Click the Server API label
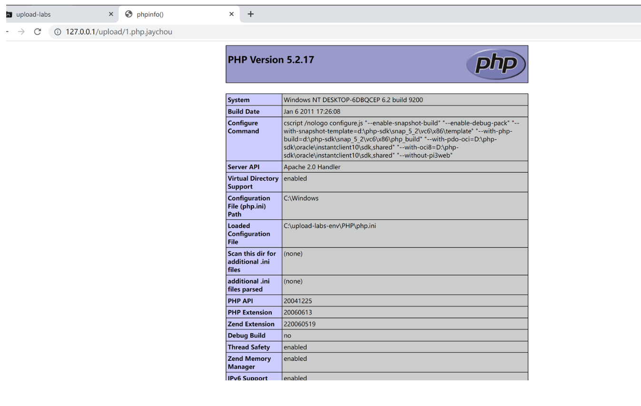641x406 pixels. [x=244, y=167]
